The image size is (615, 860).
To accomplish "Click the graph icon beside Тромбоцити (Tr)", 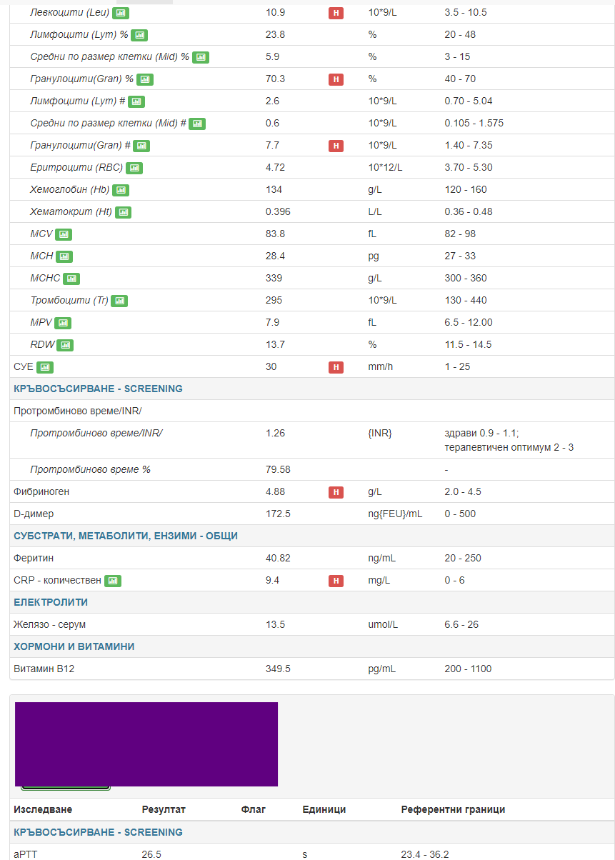I will click(x=119, y=301).
